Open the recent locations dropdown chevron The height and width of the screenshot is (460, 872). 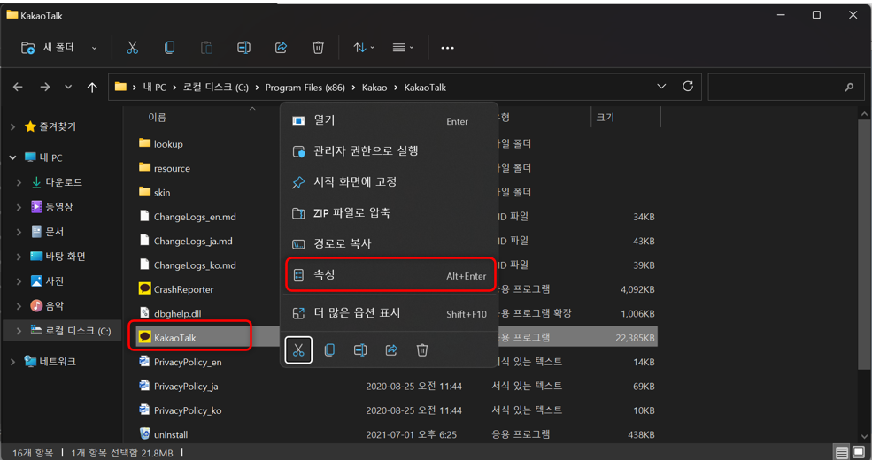pos(68,88)
